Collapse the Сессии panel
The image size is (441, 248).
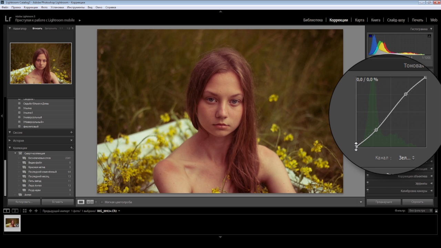click(x=10, y=132)
